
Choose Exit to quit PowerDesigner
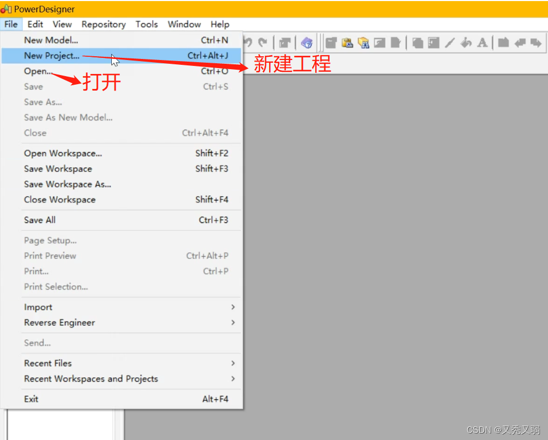click(x=121, y=399)
